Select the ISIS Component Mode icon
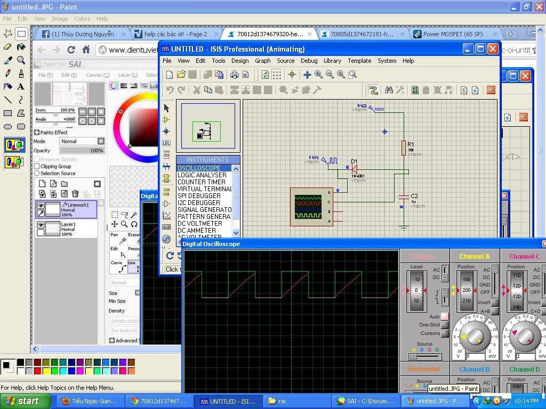Screen dimensions: 546x409 [x=166, y=120]
